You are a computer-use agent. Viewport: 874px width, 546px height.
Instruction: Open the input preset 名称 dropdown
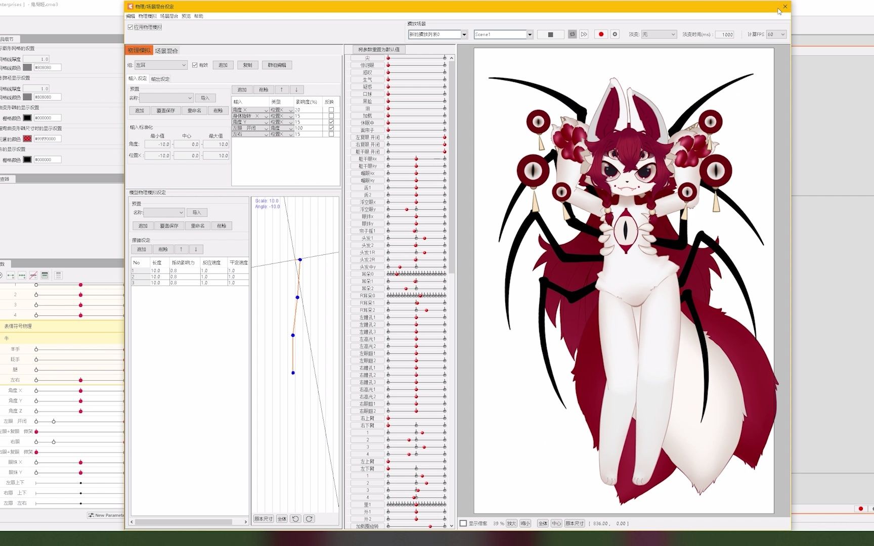coord(166,98)
